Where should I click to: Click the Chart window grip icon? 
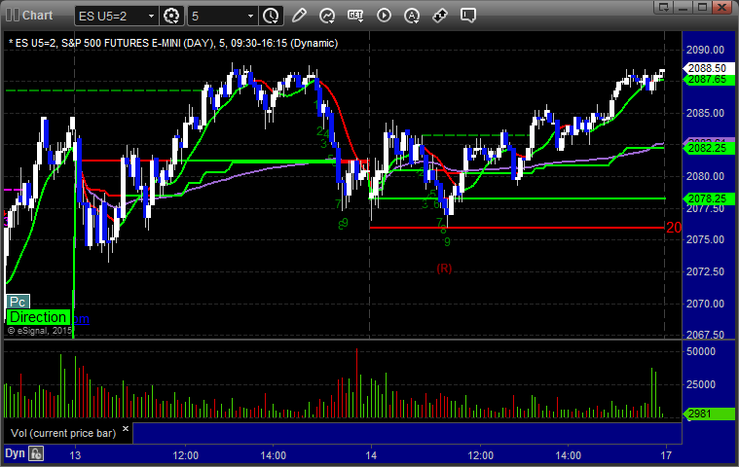coord(13,15)
